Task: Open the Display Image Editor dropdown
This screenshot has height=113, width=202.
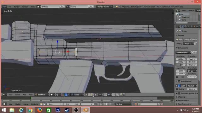Action: click(189, 44)
